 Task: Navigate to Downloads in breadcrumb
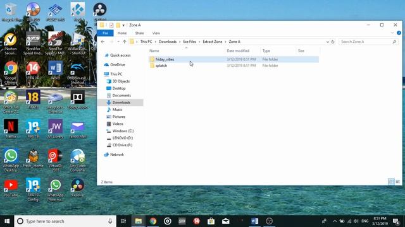click(x=168, y=42)
